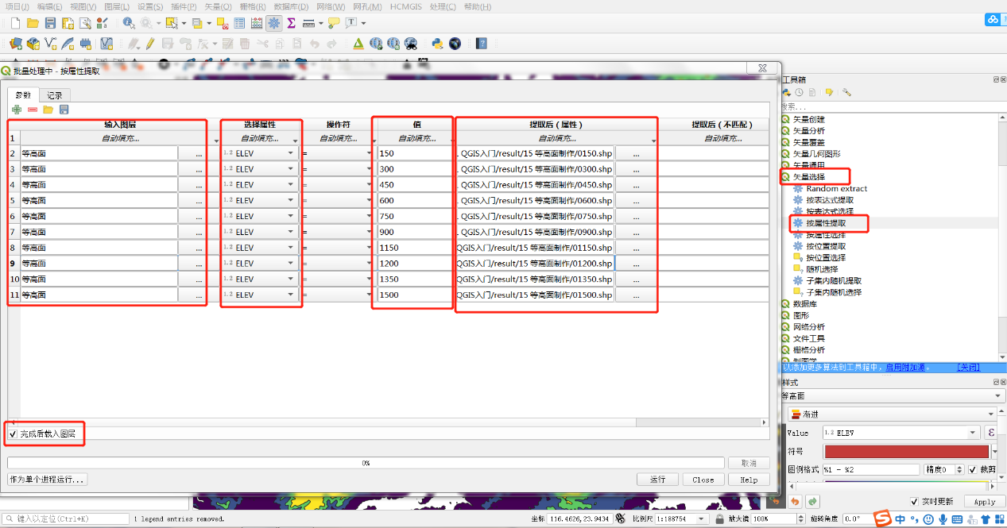
Task: Click the Python console icon
Action: 436,44
